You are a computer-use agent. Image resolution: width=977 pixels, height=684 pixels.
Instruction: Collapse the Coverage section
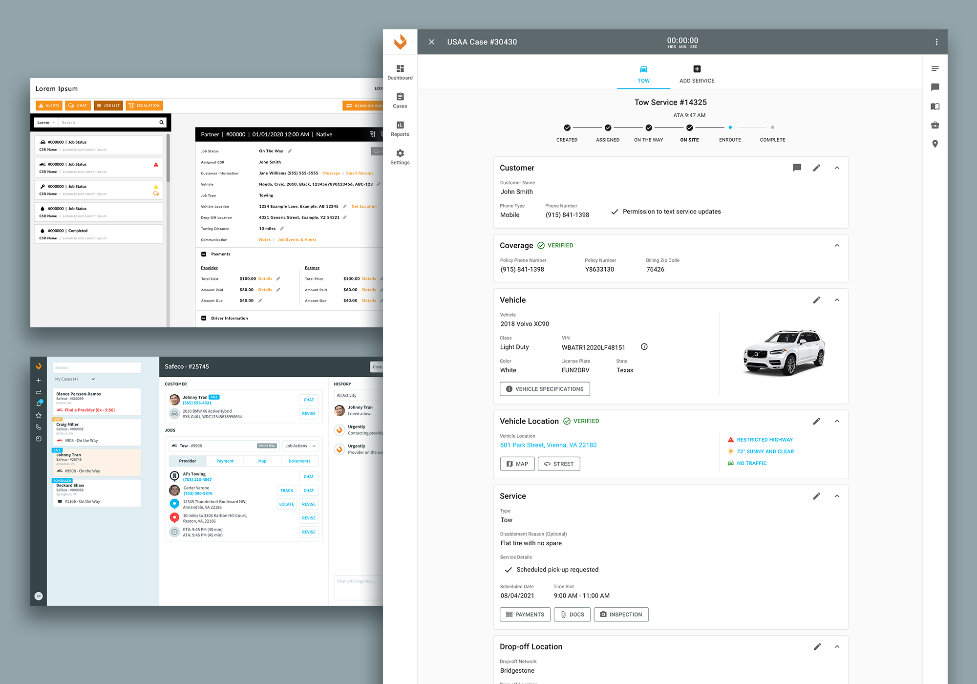tap(837, 245)
